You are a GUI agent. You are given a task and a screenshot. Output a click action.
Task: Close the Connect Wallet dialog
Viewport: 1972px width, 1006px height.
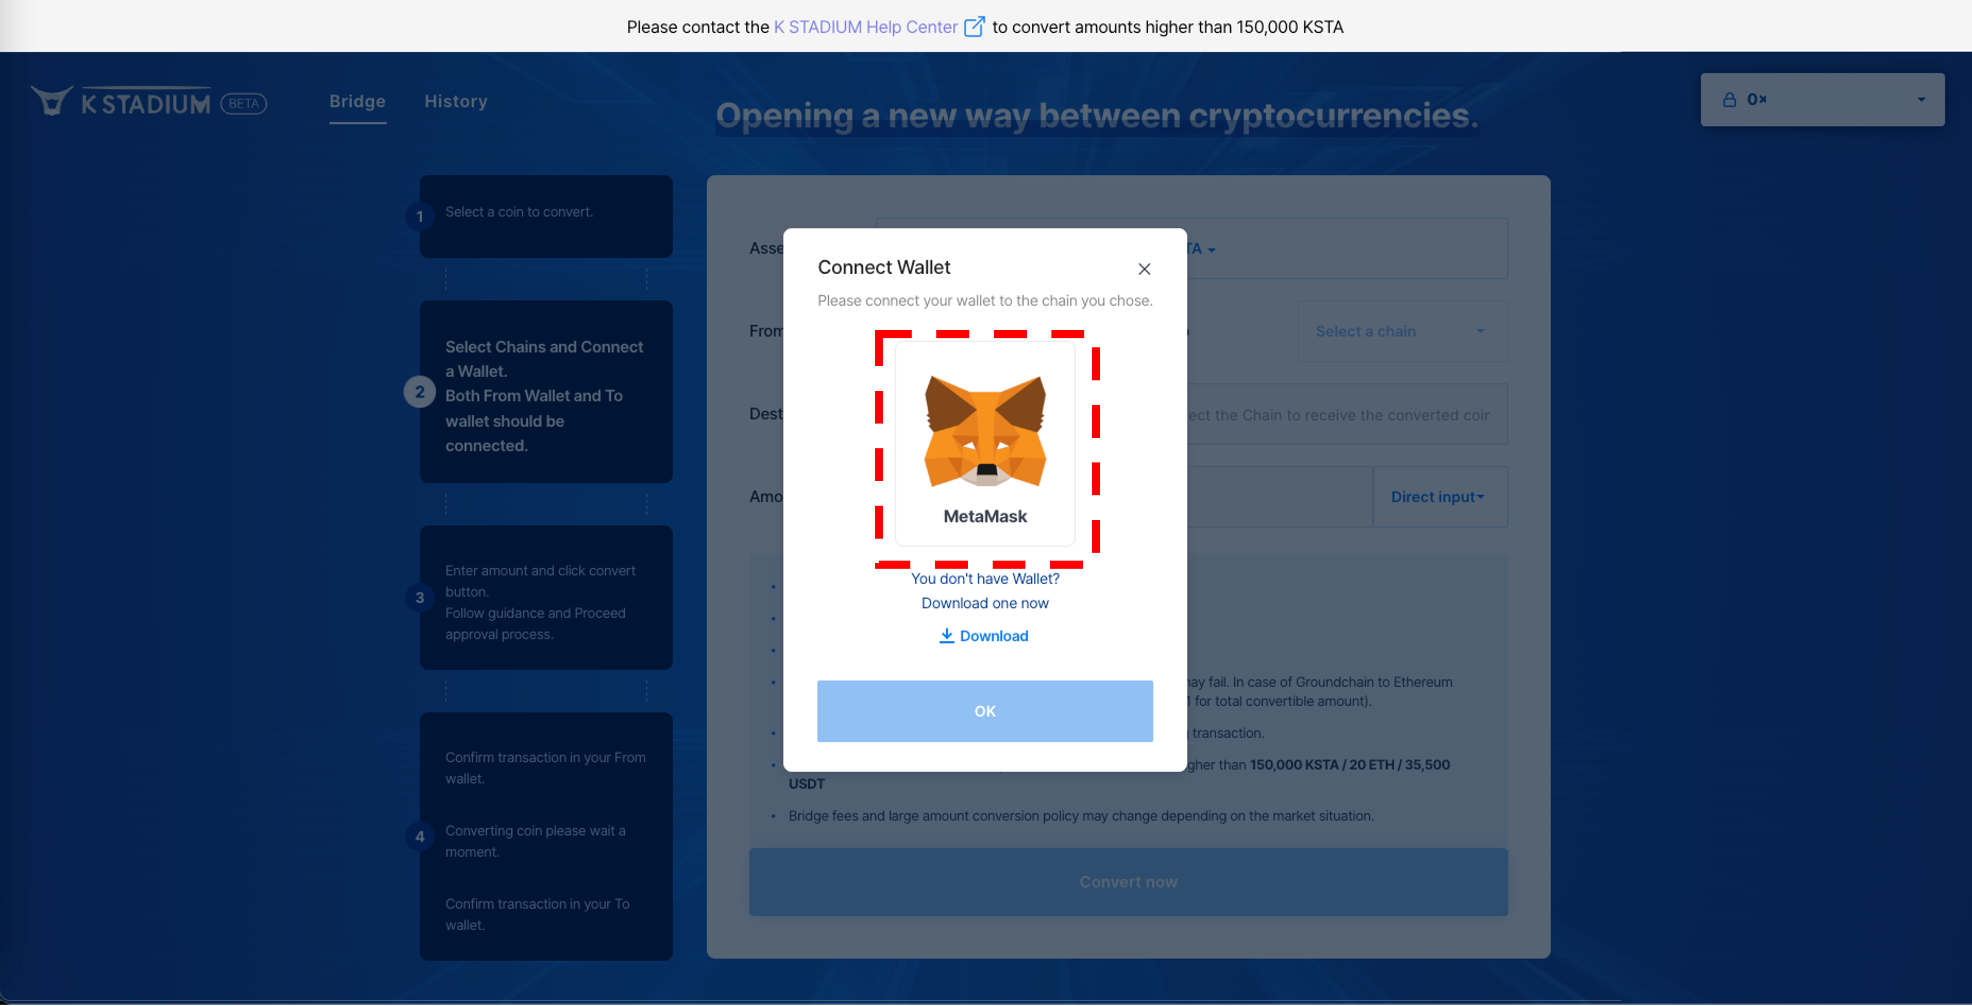tap(1144, 269)
